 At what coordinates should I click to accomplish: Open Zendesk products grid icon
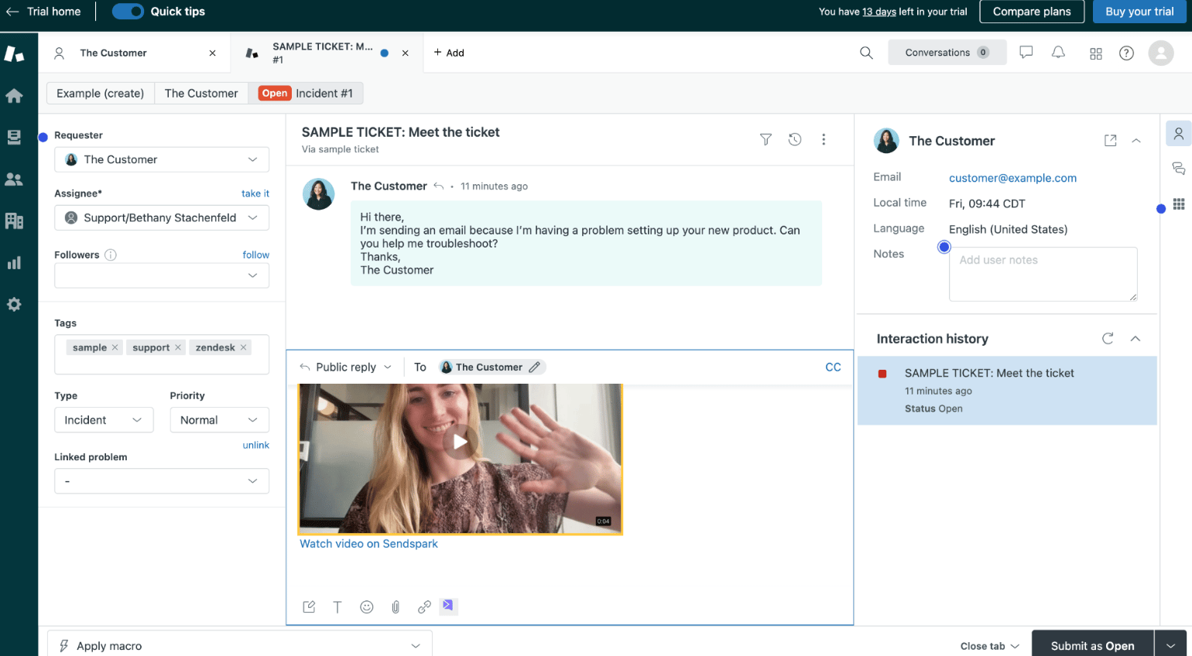tap(1096, 53)
